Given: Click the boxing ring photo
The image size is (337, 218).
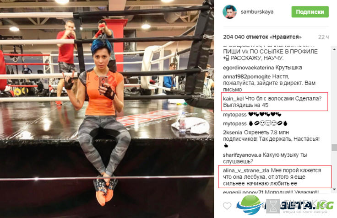Looking at the screenshot, I should (107, 109).
